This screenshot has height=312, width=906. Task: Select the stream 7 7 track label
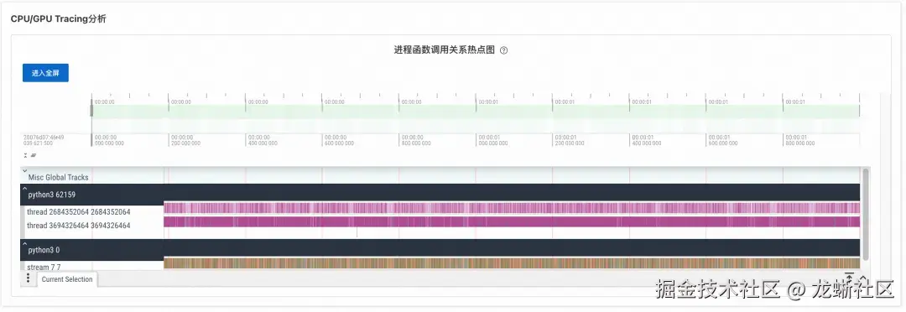pyautogui.click(x=44, y=268)
